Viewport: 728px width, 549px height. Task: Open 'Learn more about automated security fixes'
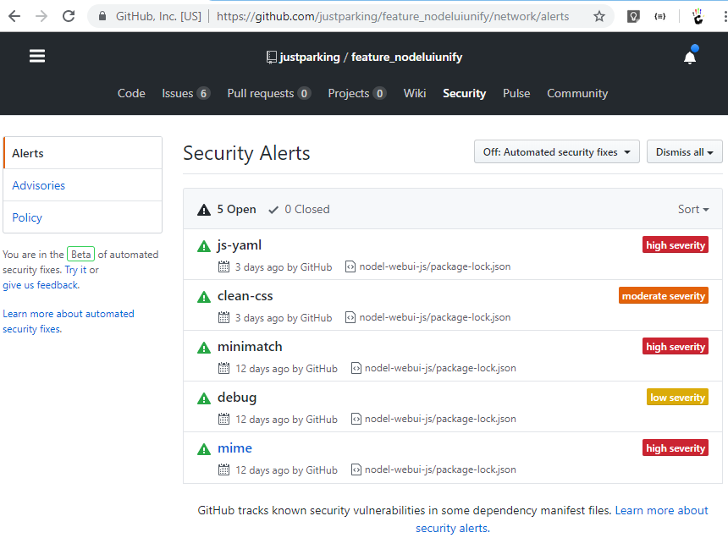pyautogui.click(x=69, y=321)
